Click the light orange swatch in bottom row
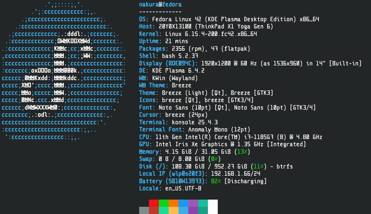 coord(174,210)
